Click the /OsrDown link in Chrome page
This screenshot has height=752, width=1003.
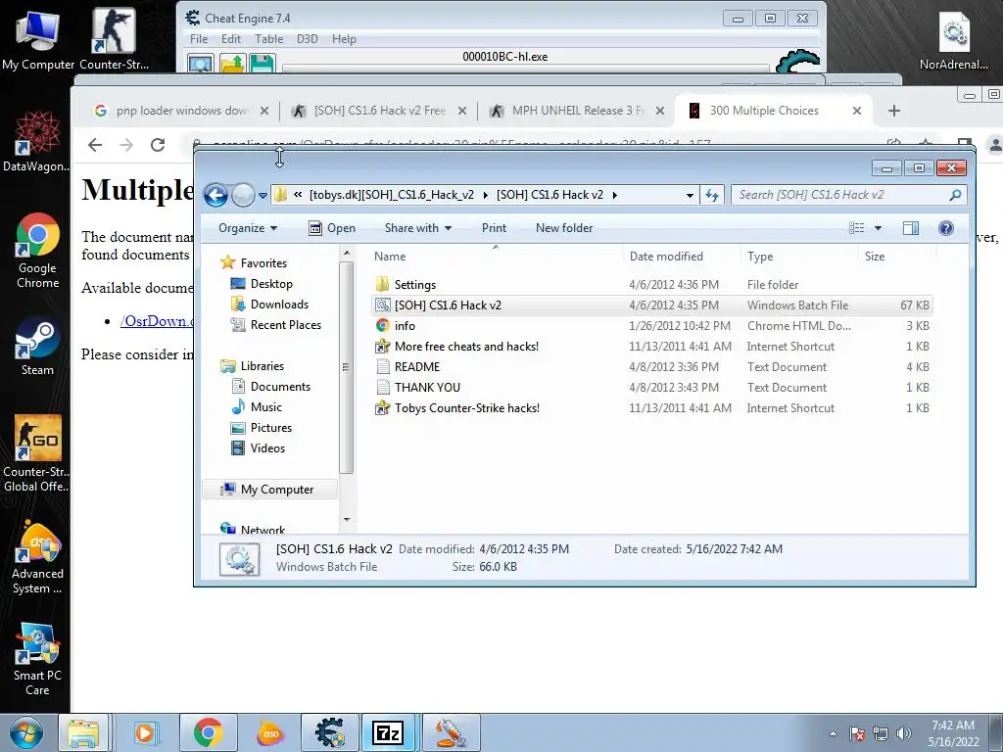pos(157,321)
